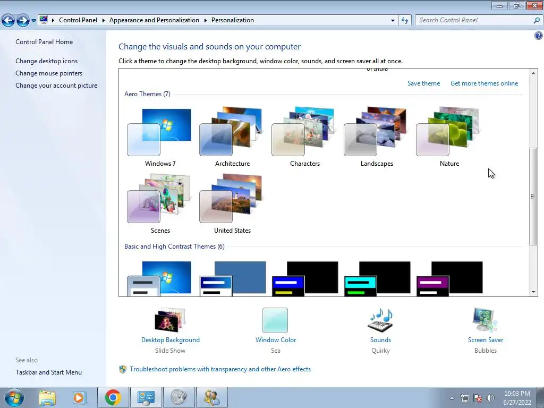This screenshot has width=544, height=408.
Task: Click the Screen Saver link
Action: [x=486, y=340]
